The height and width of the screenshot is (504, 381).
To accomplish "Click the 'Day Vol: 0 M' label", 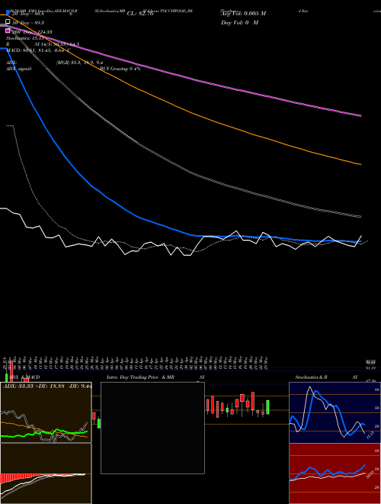I will tap(239, 22).
